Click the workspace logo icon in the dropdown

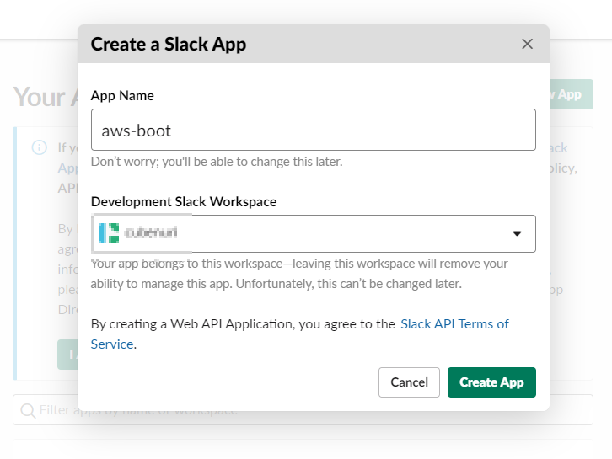[x=109, y=233]
